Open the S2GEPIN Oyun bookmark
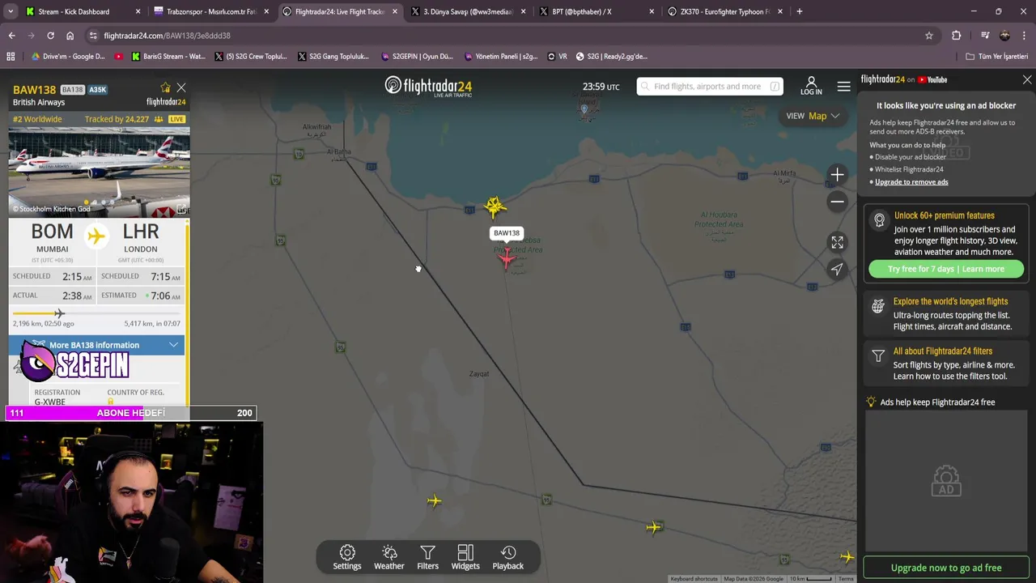The width and height of the screenshot is (1036, 583). [417, 57]
